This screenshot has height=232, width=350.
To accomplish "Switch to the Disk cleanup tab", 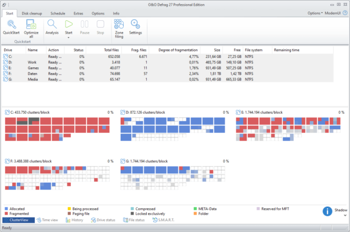I will [x=36, y=12].
